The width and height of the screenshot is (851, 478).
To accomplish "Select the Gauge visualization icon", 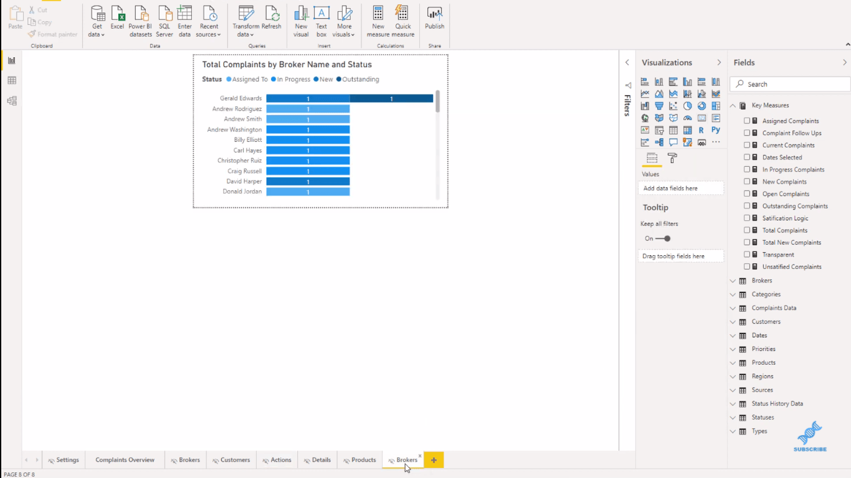I will [x=687, y=118].
